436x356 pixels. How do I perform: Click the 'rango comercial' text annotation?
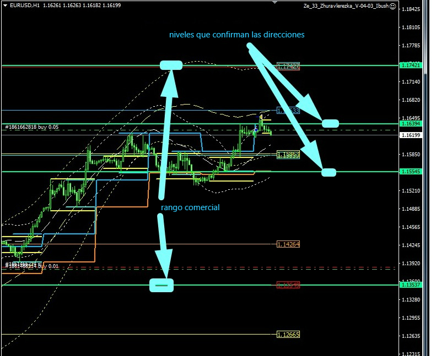[x=190, y=207]
